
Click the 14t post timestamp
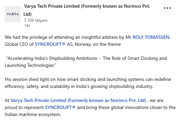coord(27,26)
